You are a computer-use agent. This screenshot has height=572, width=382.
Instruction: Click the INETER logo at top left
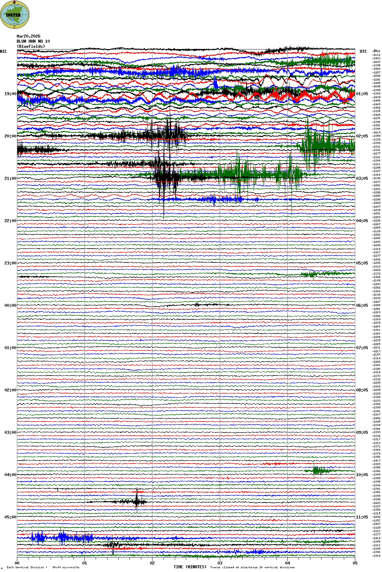point(15,15)
